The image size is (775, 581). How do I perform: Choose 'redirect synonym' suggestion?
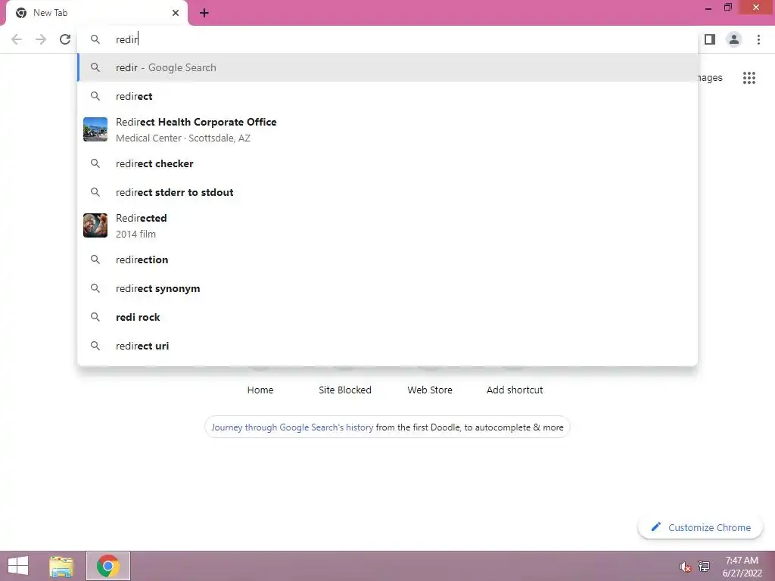click(387, 288)
